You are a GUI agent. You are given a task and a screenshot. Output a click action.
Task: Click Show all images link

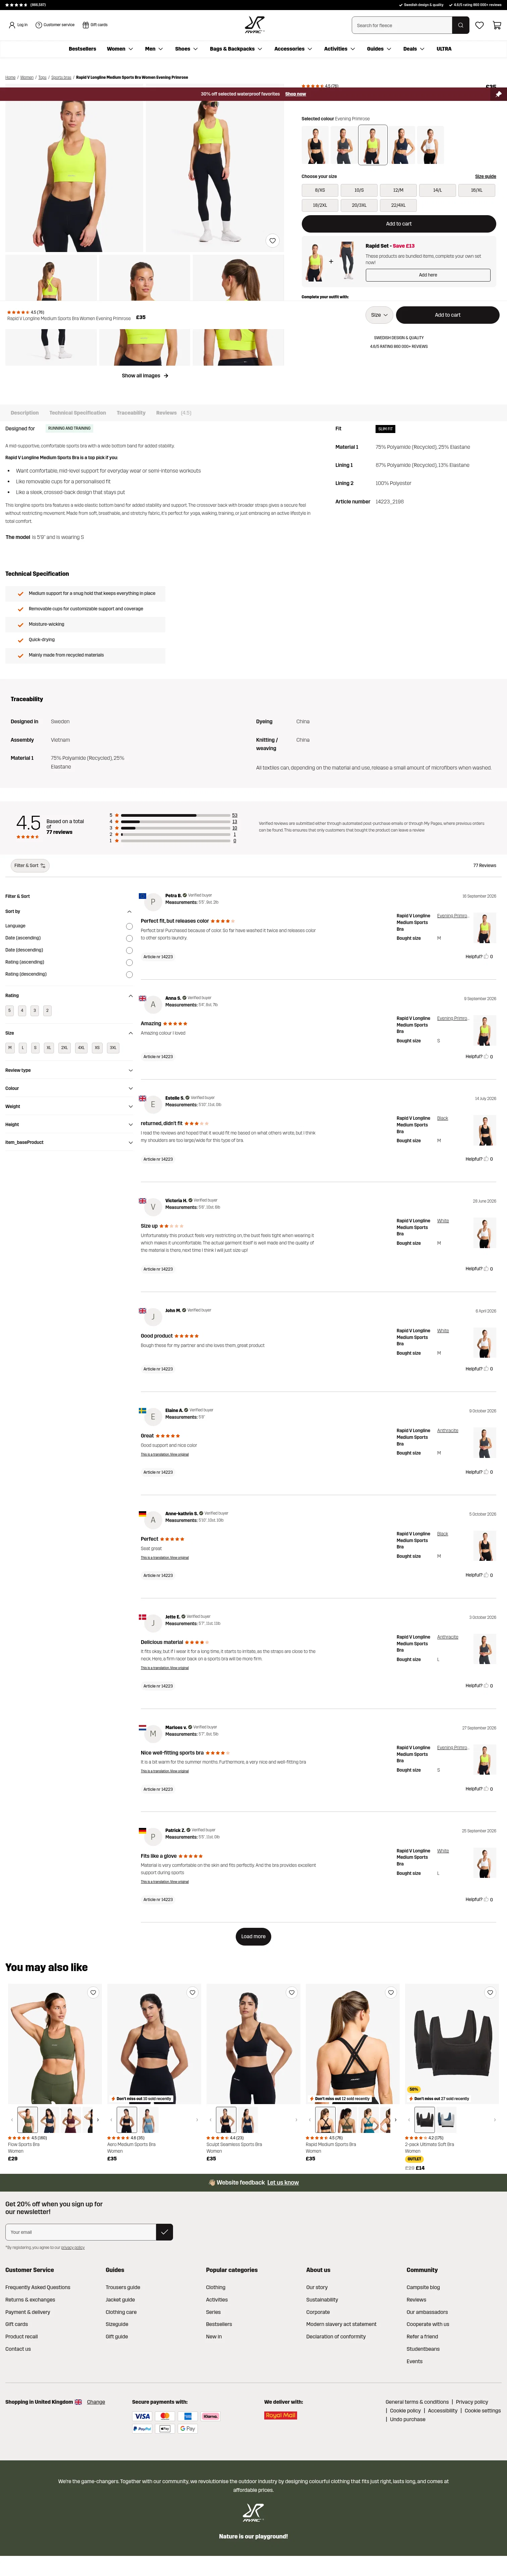(x=145, y=376)
